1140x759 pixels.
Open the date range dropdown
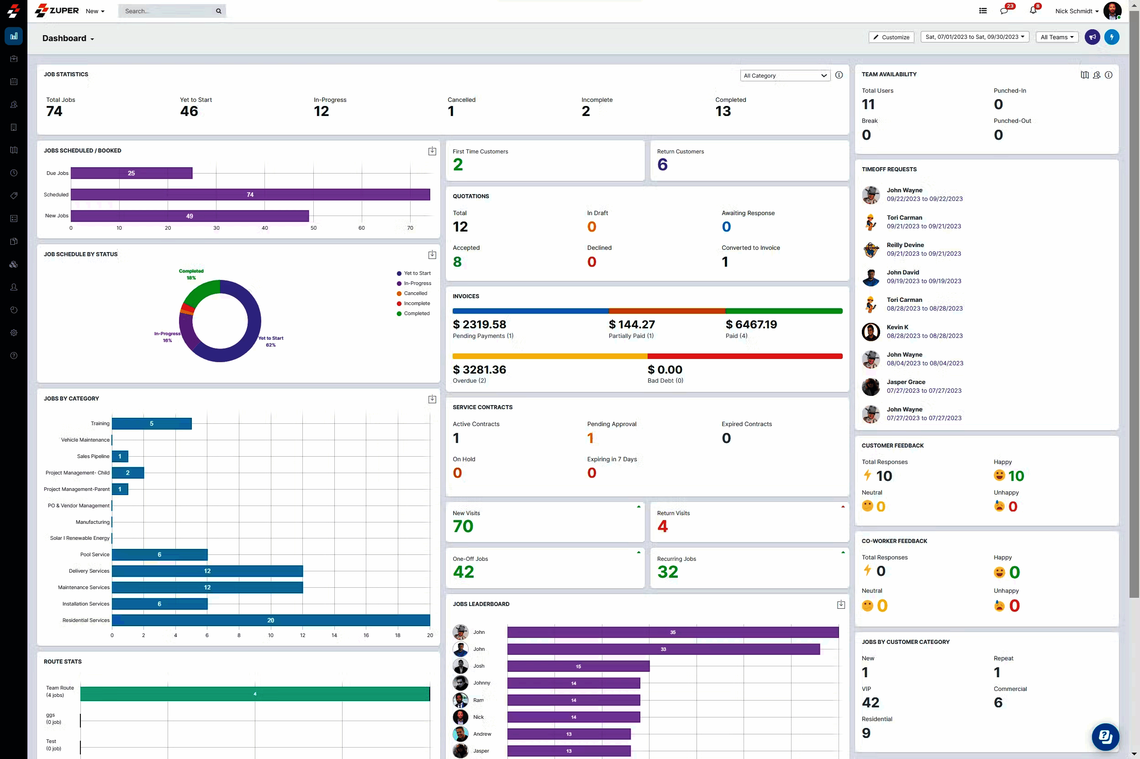975,37
